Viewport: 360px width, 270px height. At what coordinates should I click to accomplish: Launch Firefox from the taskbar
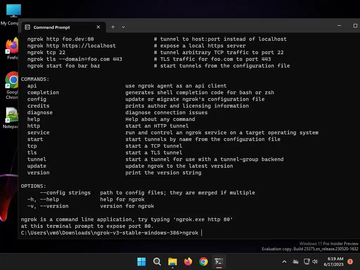pyautogui.click(x=188, y=262)
